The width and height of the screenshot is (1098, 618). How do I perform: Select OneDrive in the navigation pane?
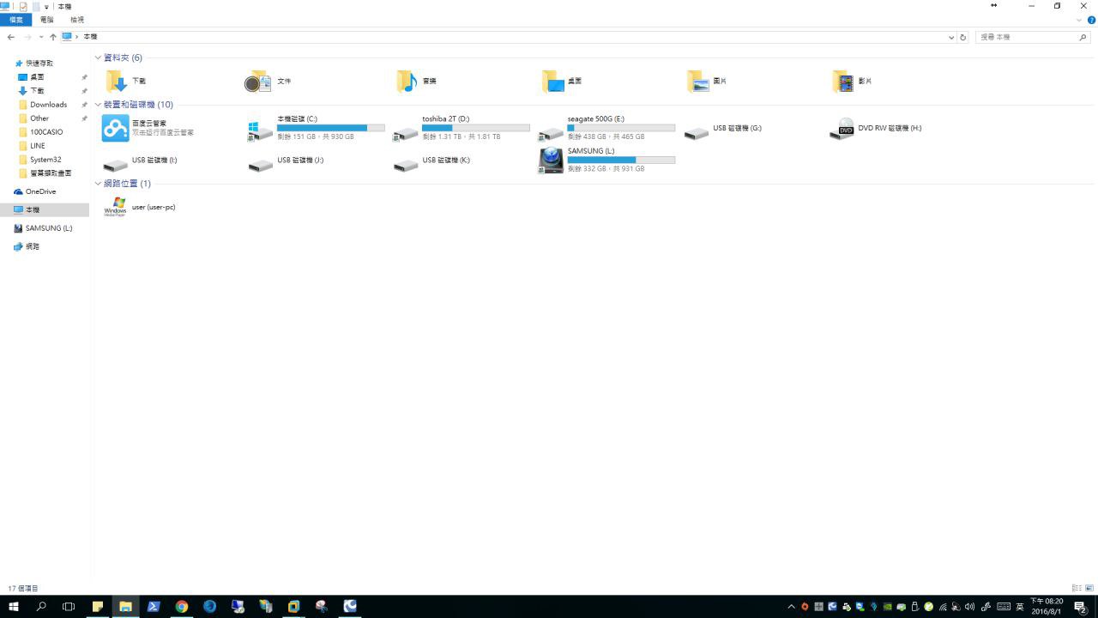tap(40, 191)
